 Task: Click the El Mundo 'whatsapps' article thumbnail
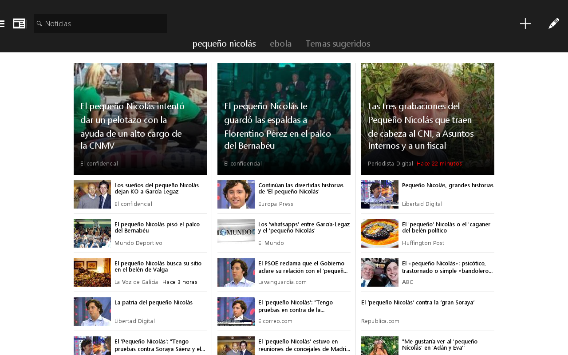236,233
